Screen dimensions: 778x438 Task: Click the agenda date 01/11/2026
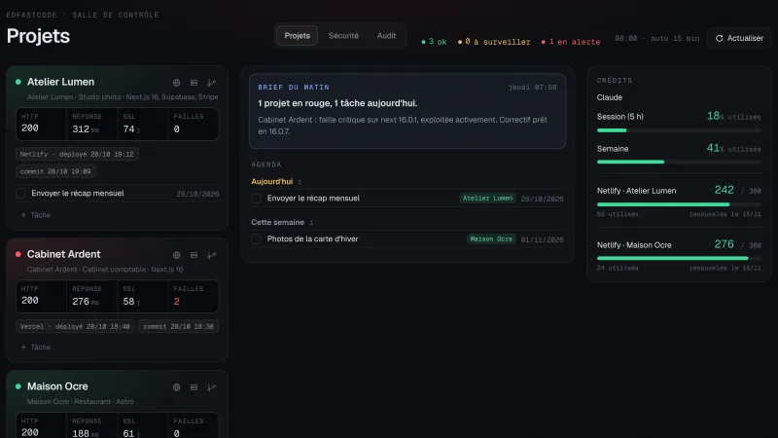coord(542,239)
